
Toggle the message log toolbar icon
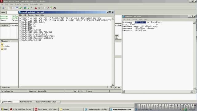10,8
